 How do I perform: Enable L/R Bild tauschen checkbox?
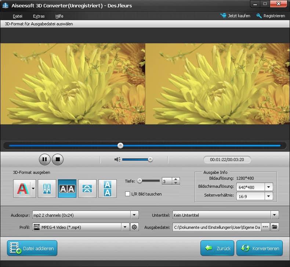[x=127, y=194]
